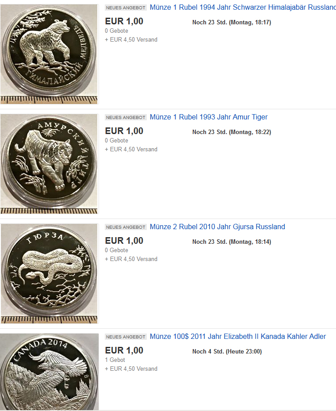Screen dimensions: 336x411
Task: Open the Amur Tiger 1993 coin listing title
Action: click(x=209, y=117)
